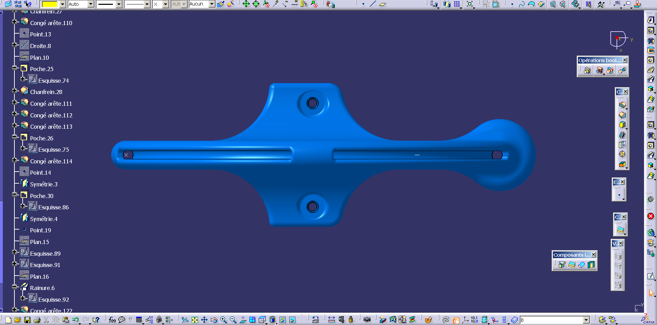
Task: Close the Opérations booléennes toolbar
Action: coord(625,60)
